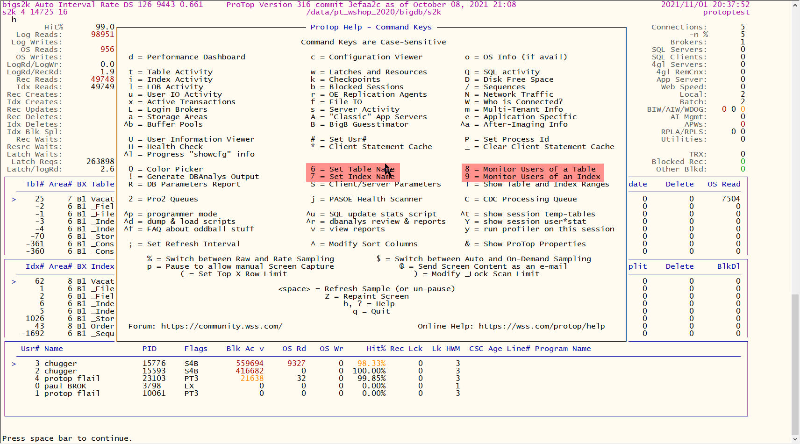Click the scrollbar up arrow
Image resolution: width=800 pixels, height=444 pixels.
pyautogui.click(x=795, y=5)
